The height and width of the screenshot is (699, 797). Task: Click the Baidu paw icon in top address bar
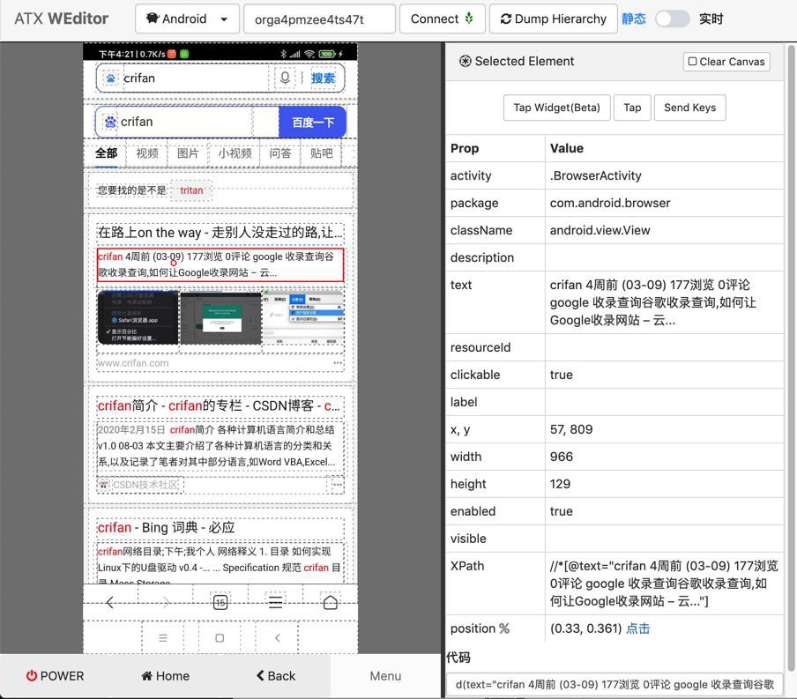coord(110,78)
